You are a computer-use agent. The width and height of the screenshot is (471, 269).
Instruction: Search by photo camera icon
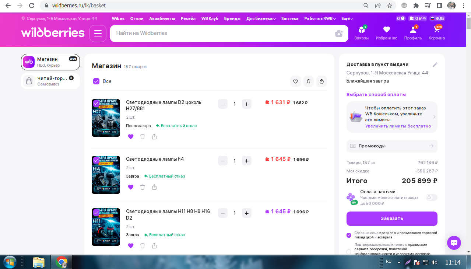[x=339, y=34]
